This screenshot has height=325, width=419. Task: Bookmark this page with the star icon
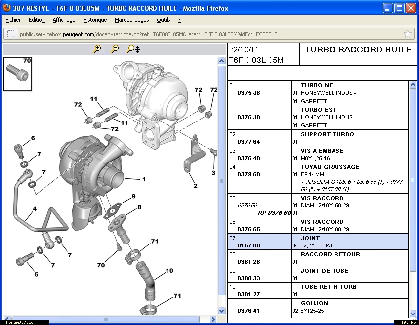click(407, 34)
